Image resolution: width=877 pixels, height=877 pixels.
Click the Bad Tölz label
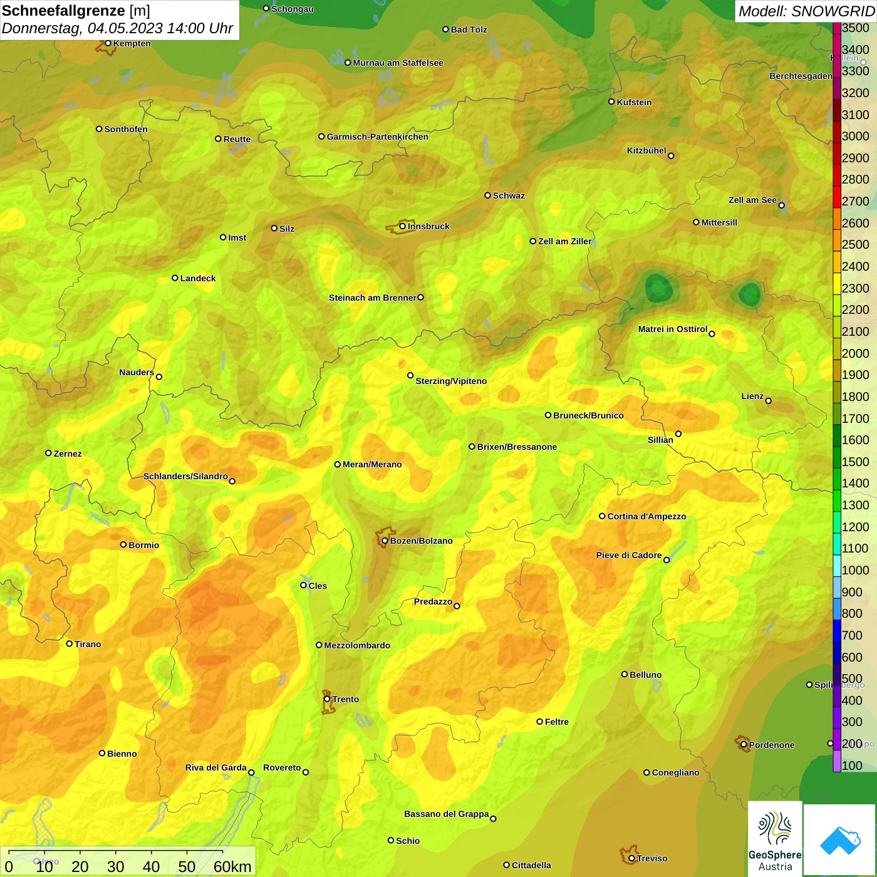pyautogui.click(x=469, y=29)
